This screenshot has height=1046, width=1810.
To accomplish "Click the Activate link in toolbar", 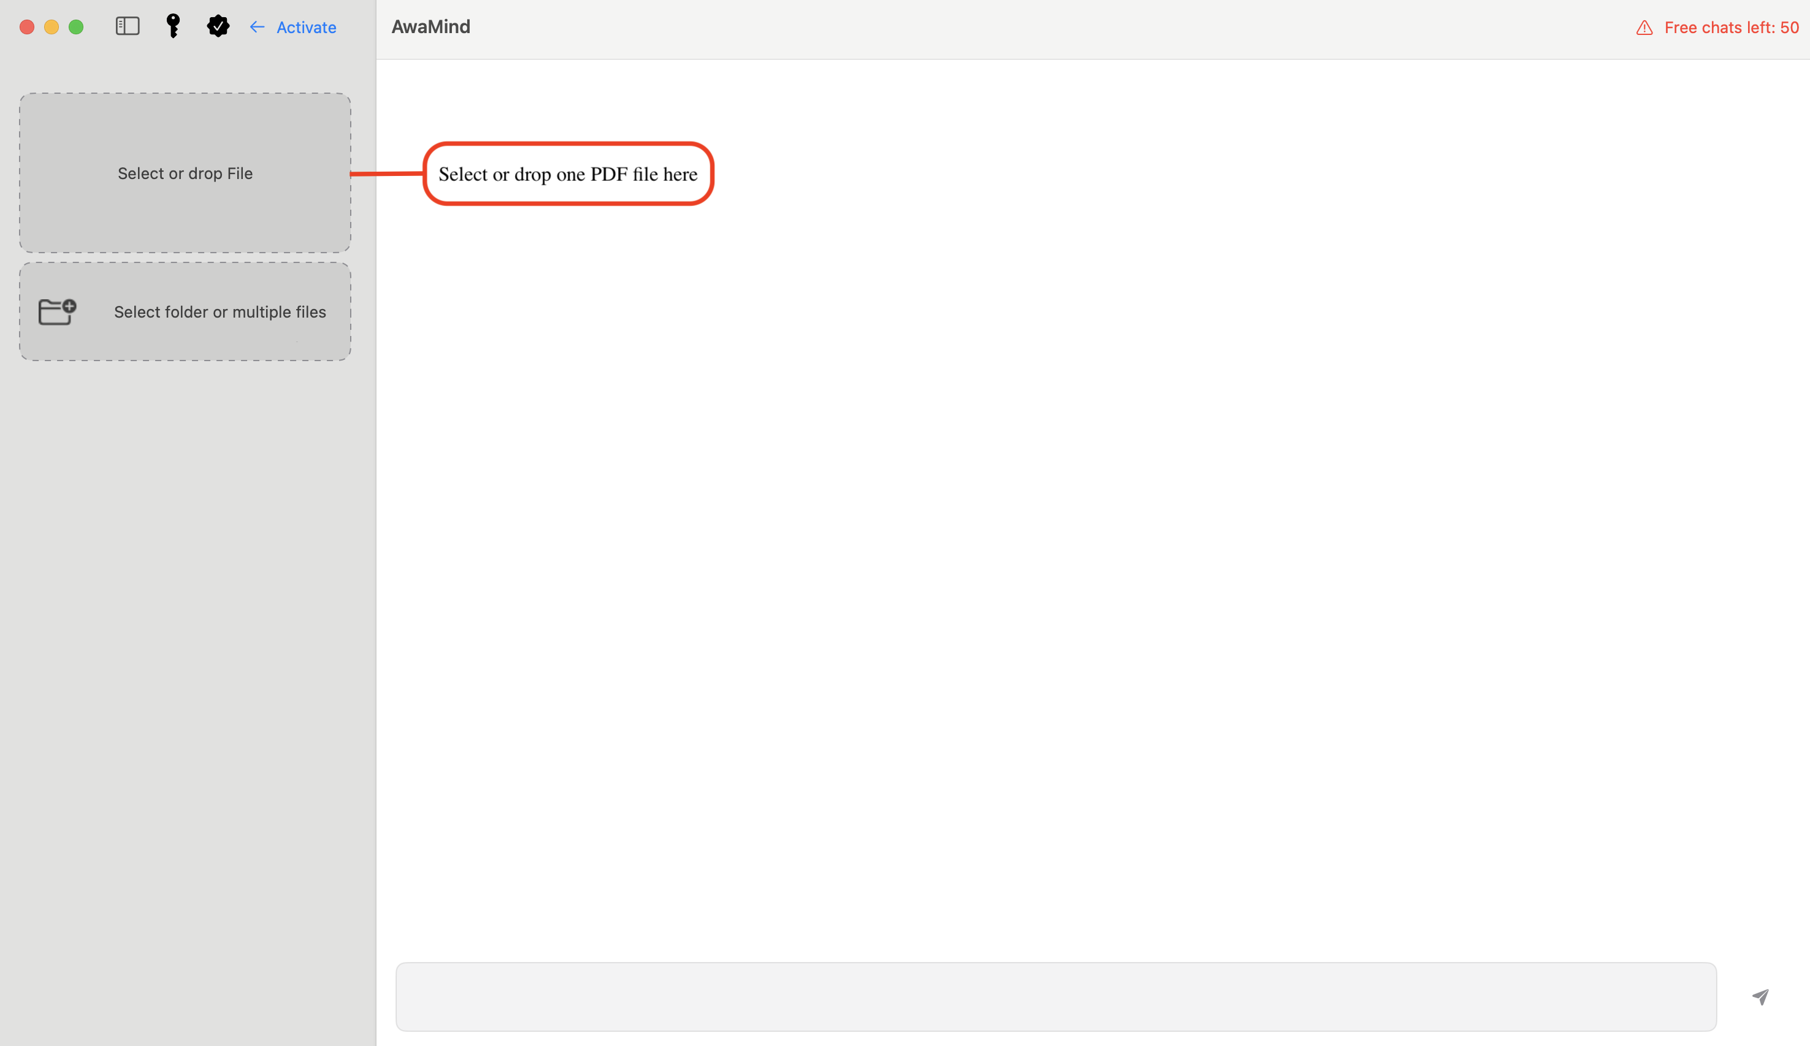I will (306, 26).
